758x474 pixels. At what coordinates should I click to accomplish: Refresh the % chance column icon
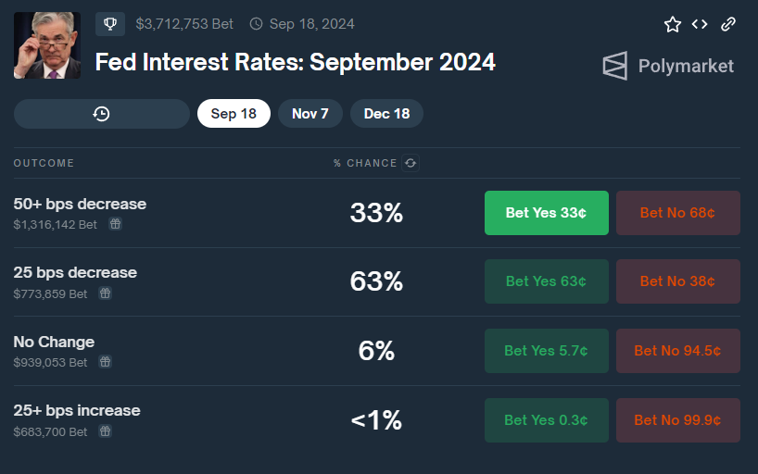(x=411, y=163)
